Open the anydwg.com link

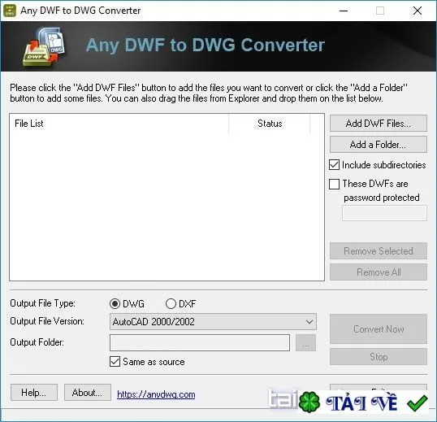(x=156, y=394)
